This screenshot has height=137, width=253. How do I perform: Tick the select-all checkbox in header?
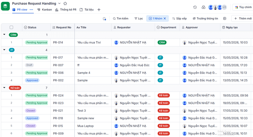click(11, 27)
